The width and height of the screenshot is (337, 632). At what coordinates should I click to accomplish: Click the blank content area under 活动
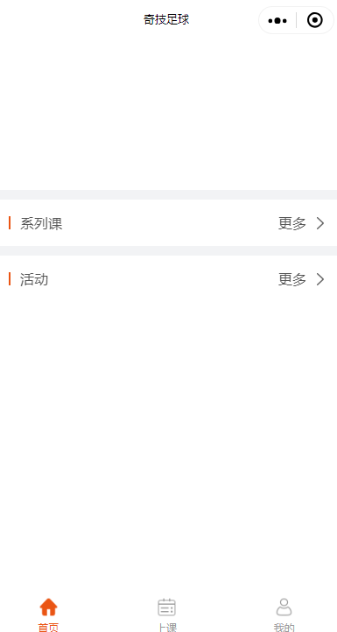pyautogui.click(x=168, y=444)
